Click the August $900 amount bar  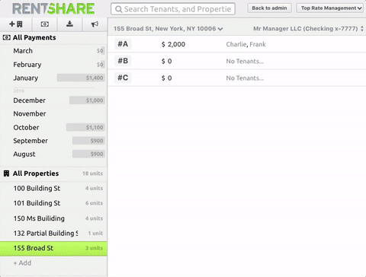(x=88, y=154)
